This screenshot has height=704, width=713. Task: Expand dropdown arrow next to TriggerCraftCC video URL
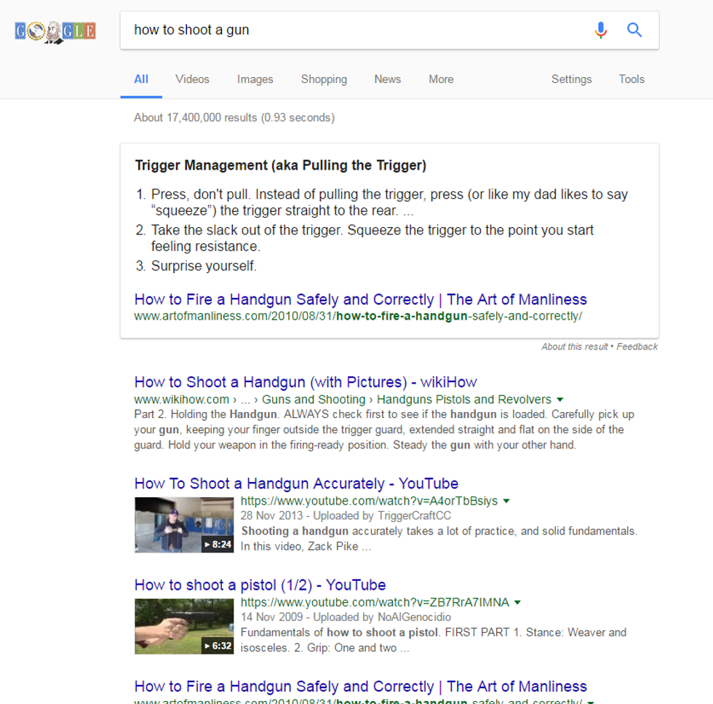tap(506, 501)
